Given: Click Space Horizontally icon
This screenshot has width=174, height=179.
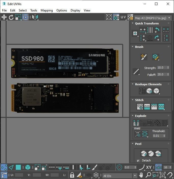Looking at the screenshot, I should coord(166,30).
